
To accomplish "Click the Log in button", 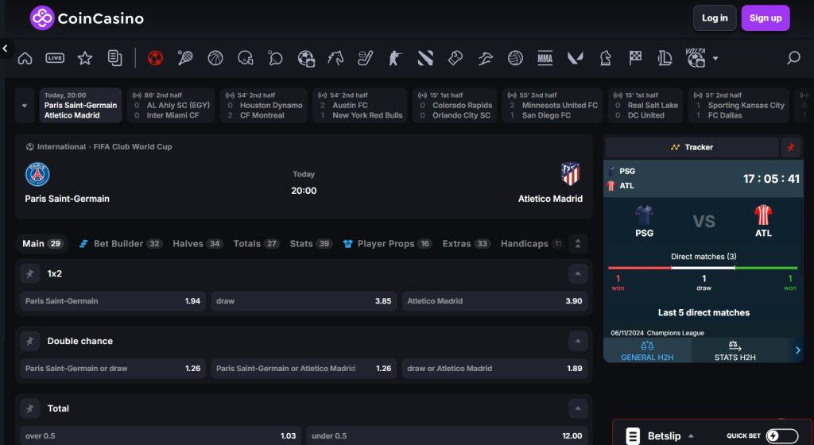I will click(715, 18).
